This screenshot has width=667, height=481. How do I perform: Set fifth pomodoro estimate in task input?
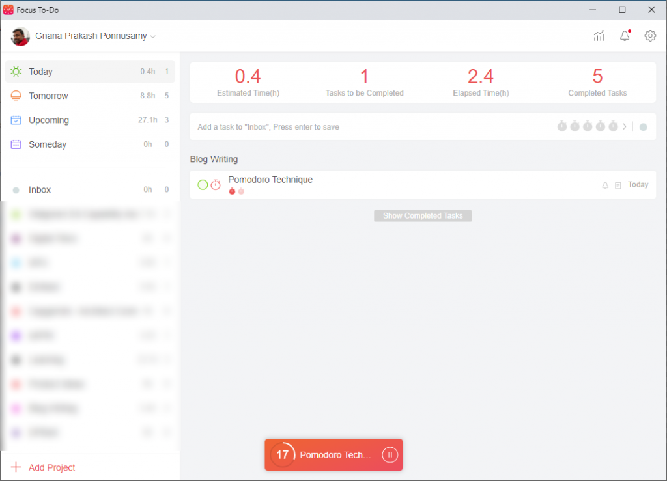613,126
